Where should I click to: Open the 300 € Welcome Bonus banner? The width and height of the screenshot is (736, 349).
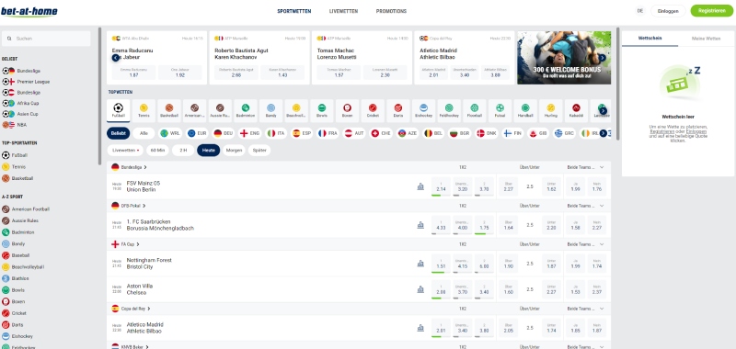tap(564, 58)
